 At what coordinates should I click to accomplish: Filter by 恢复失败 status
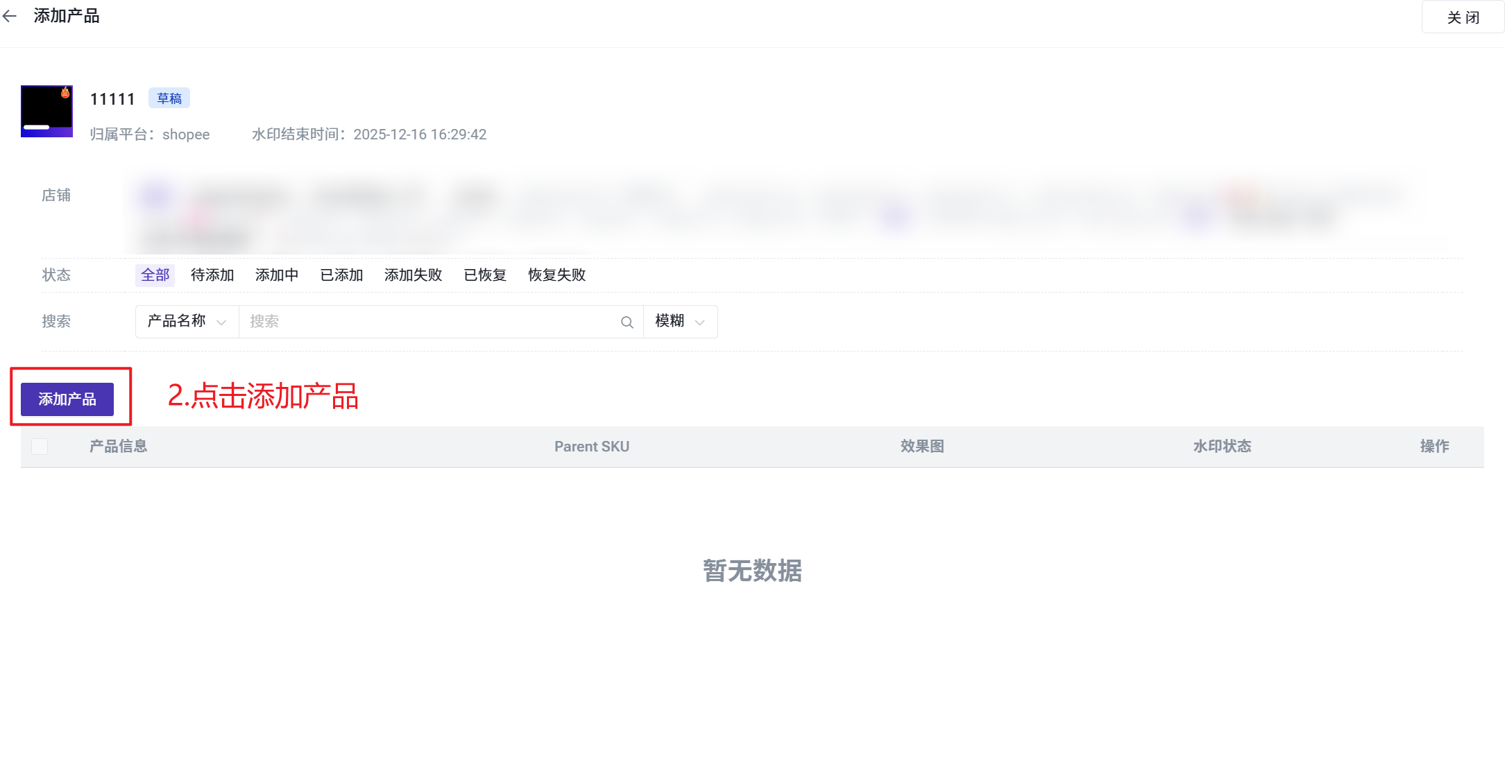click(x=557, y=275)
